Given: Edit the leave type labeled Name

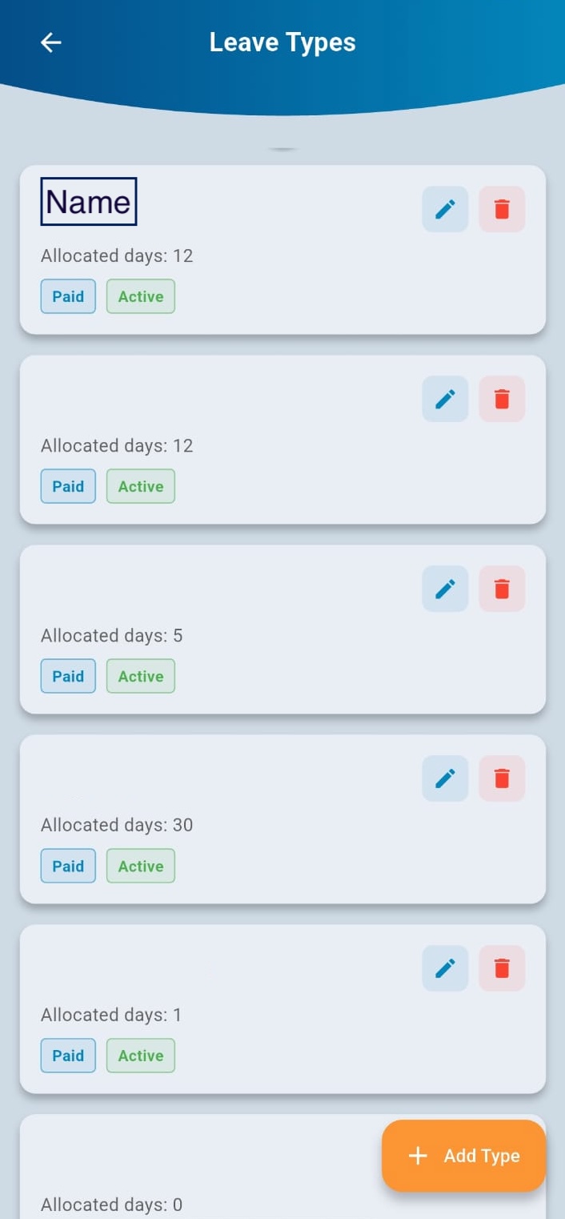Looking at the screenshot, I should tap(445, 209).
